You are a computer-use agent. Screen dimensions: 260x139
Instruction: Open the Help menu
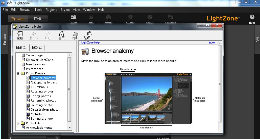101,10
